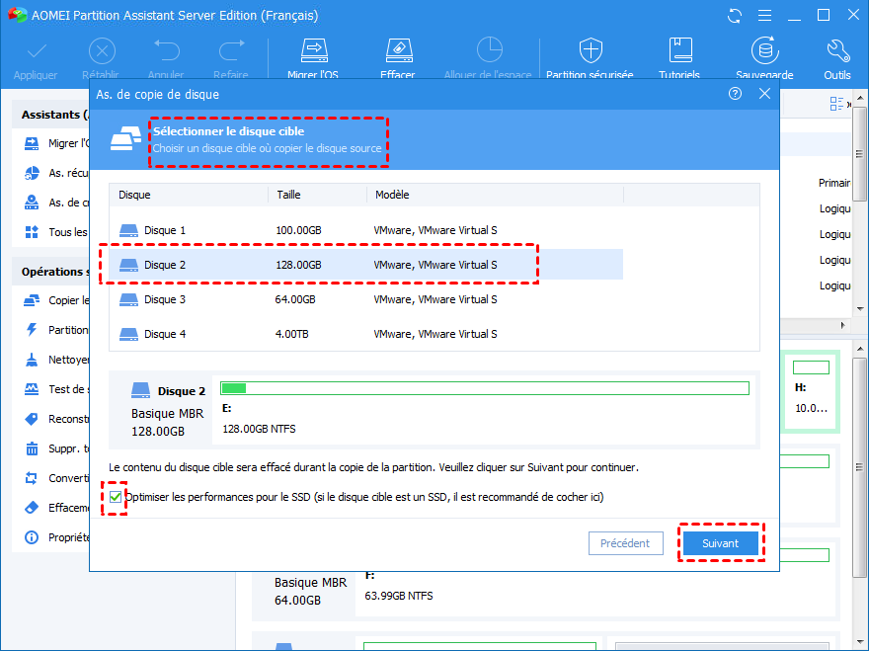The image size is (869, 651).
Task: Click the Allouer de l'espace icon
Action: [489, 50]
